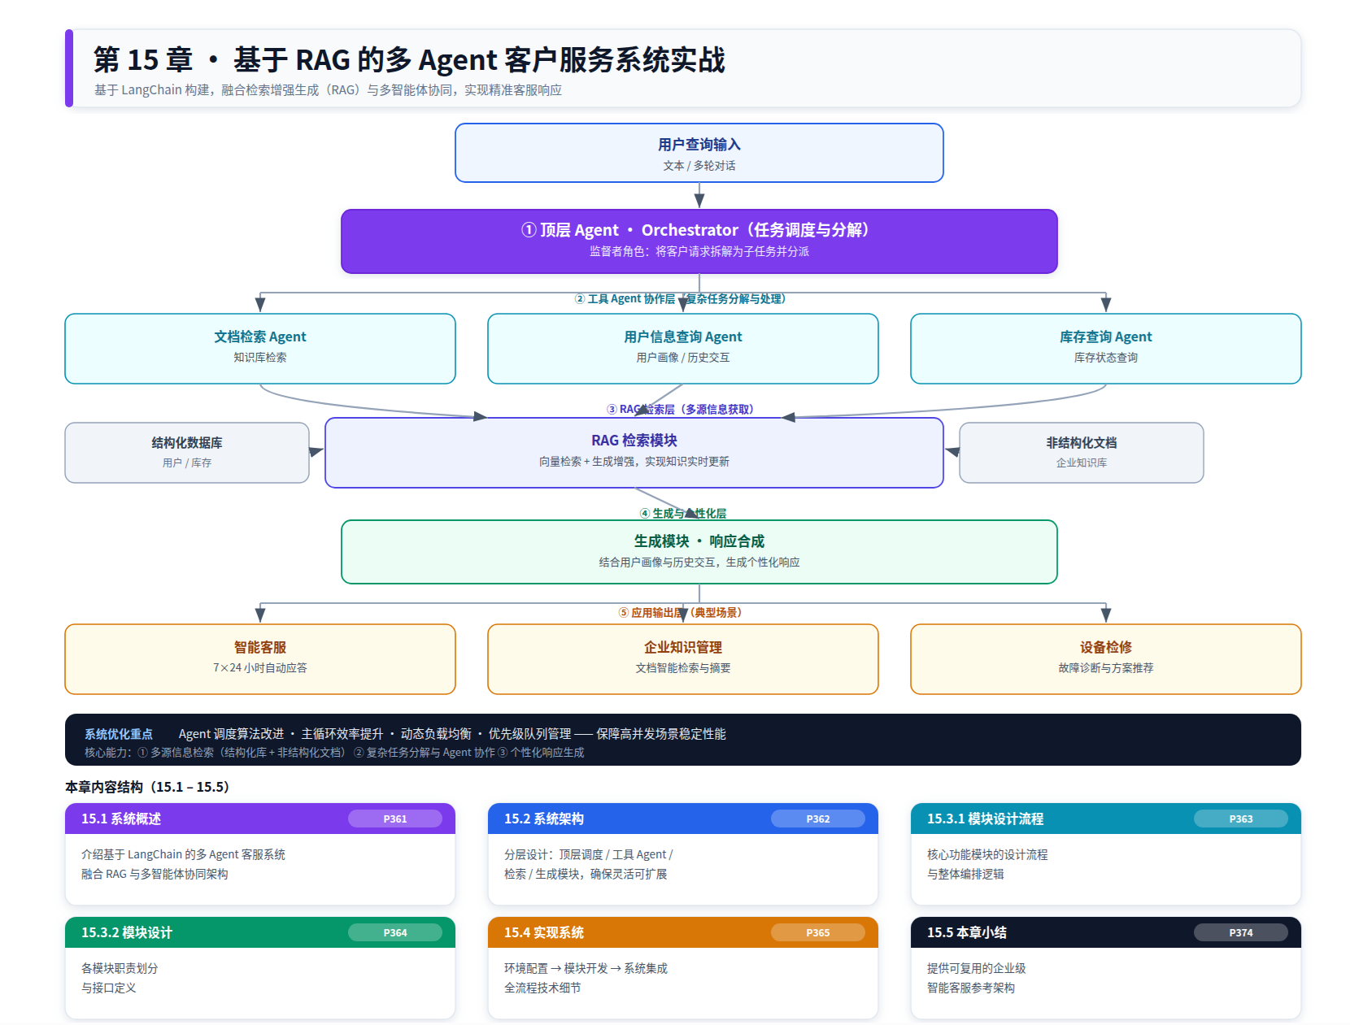This screenshot has height=1025, width=1350.
Task: Click the P363 page badge
Action: click(x=1241, y=819)
